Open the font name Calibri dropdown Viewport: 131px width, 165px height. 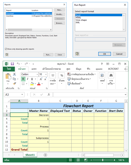coord(37,74)
